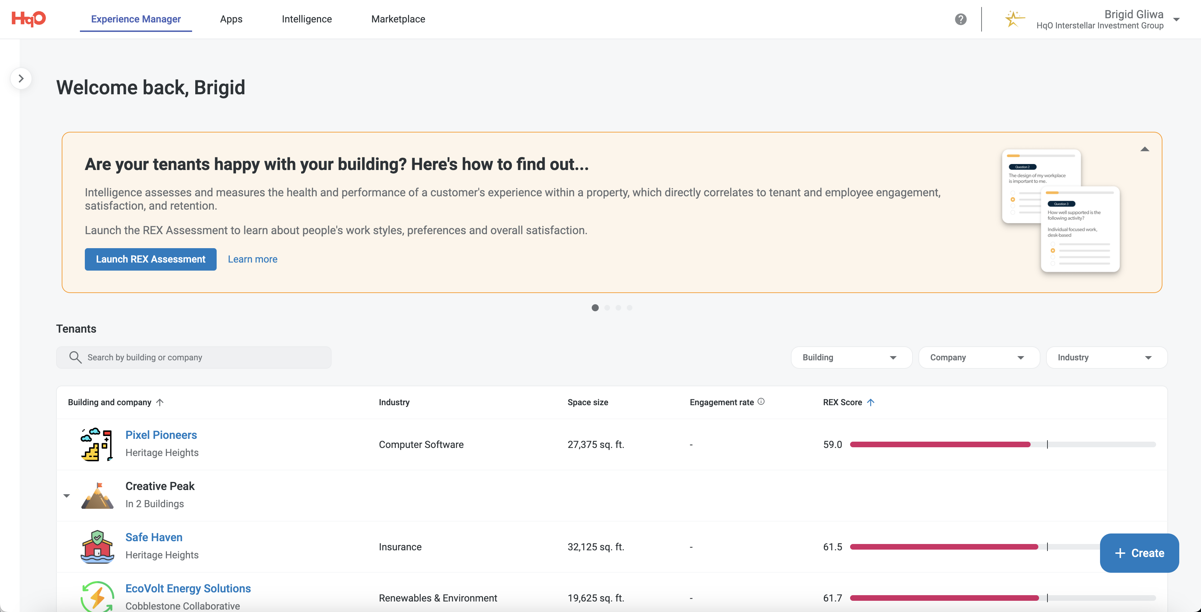Image resolution: width=1201 pixels, height=612 pixels.
Task: Click the Pixel Pioneers company logo
Action: 96,444
